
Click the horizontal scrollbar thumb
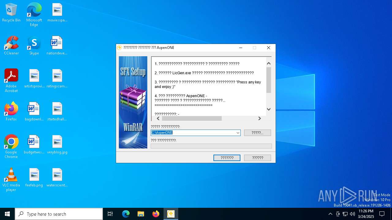tap(192, 118)
